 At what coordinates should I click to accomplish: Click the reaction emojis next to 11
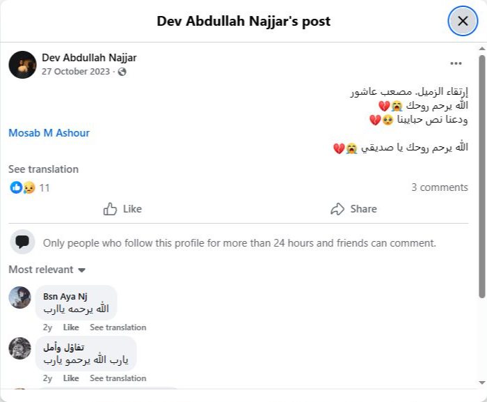coord(22,187)
